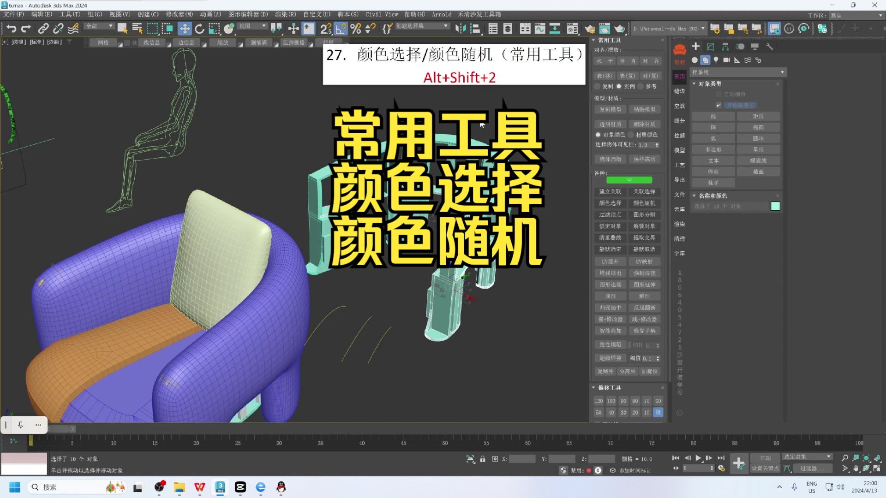Open Render Setup from the toolbar
886x498 pixels.
(x=591, y=29)
